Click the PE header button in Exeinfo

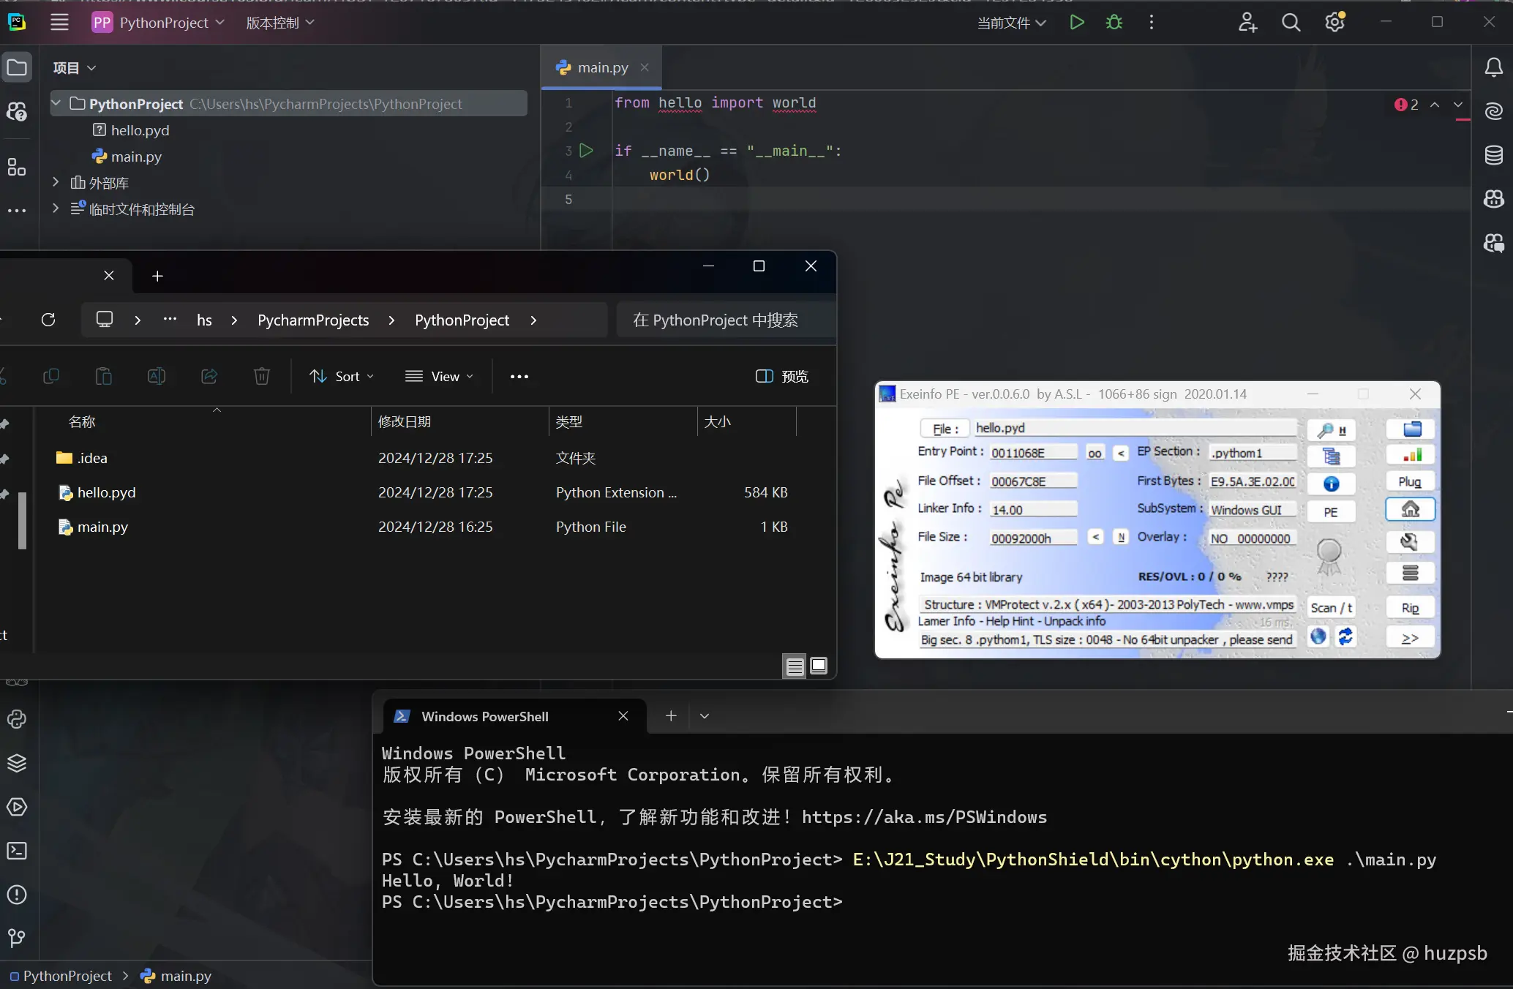click(1330, 512)
